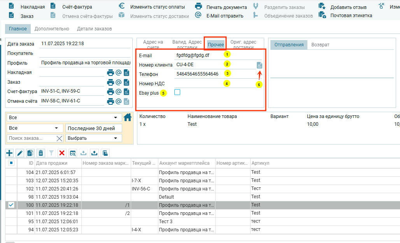The width and height of the screenshot is (400, 243).
Task: Uncheck the selected row checkbox for order 100
Action: [11, 205]
